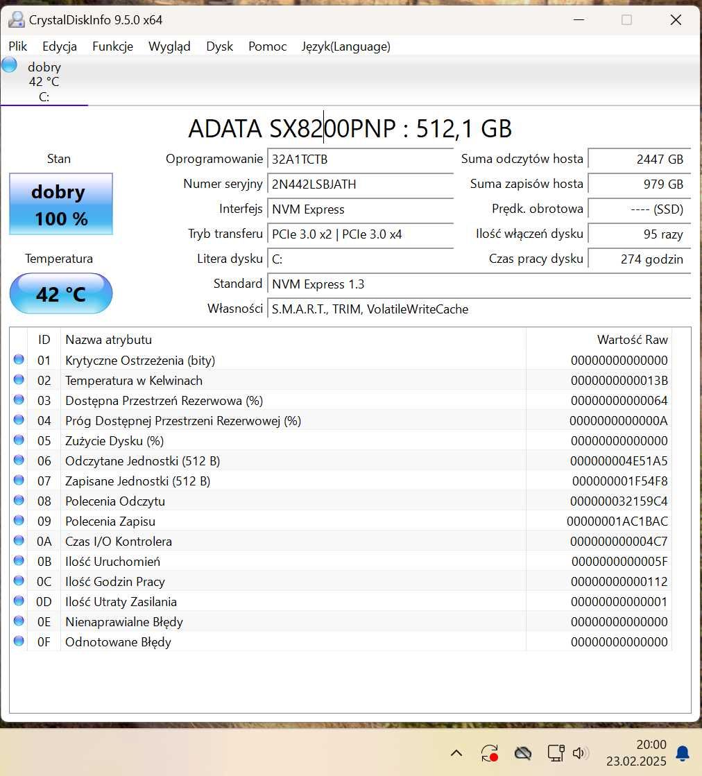The width and height of the screenshot is (702, 776).
Task: Click the host reads value 2447 GB
Action: (639, 159)
